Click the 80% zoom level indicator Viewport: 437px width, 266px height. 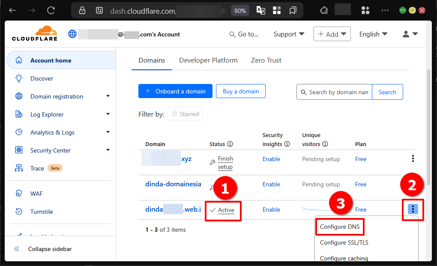click(240, 11)
